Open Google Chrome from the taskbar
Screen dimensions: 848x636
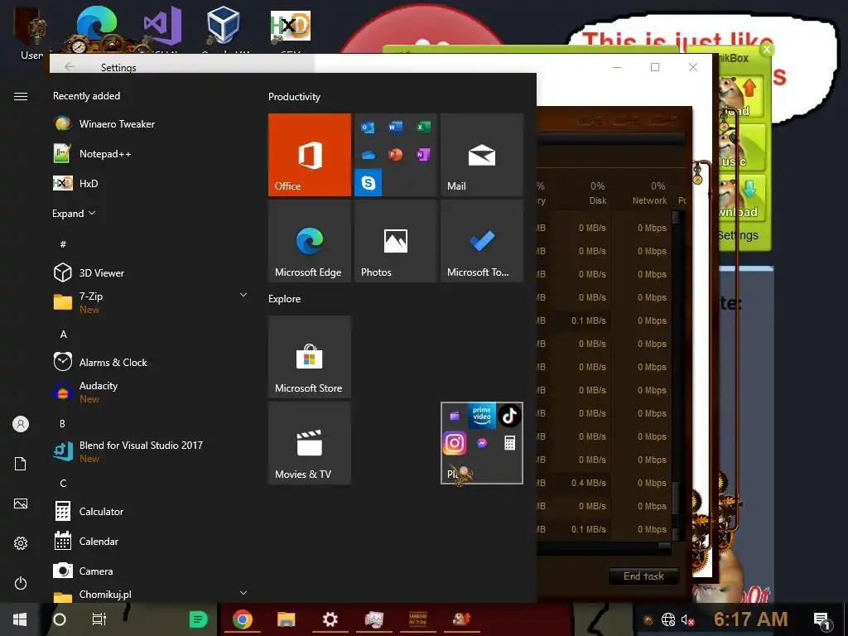243,619
